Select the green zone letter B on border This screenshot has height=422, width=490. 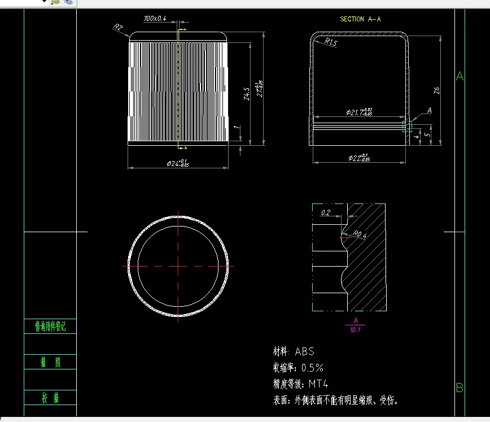pos(460,388)
